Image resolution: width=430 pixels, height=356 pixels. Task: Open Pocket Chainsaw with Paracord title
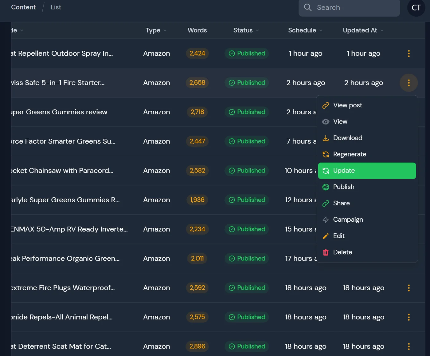(62, 171)
